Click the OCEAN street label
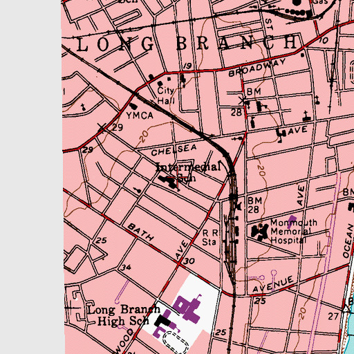Image resolution: width=354 pixels, height=354 pixels. (348, 241)
